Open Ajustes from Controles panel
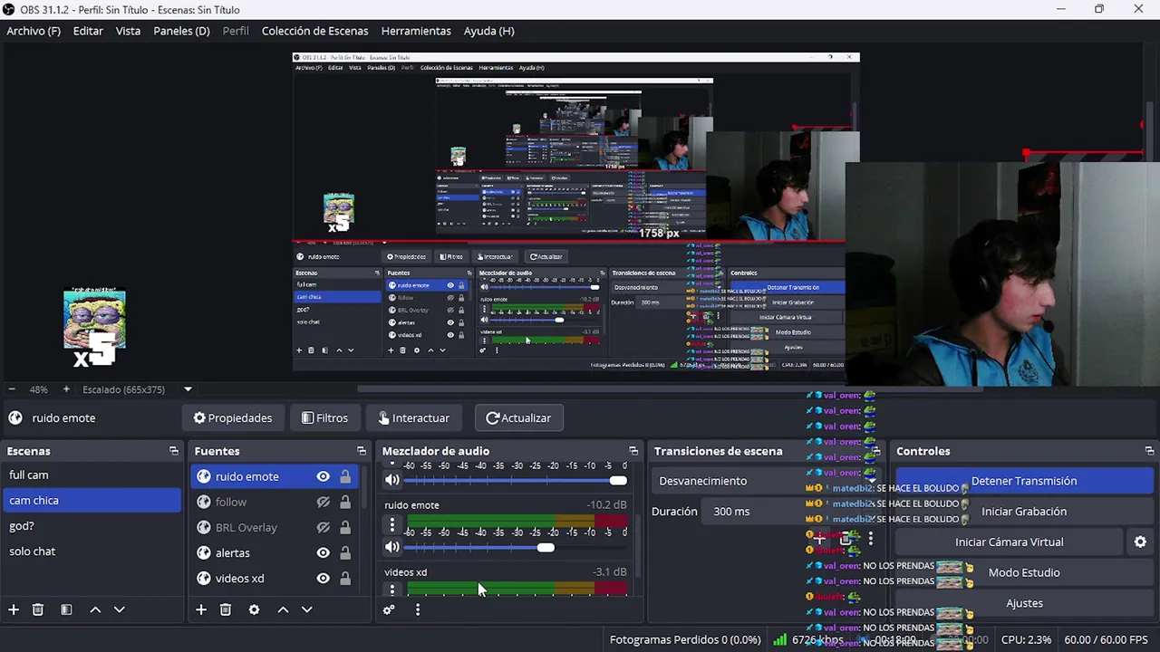This screenshot has height=652, width=1160. 1024,603
